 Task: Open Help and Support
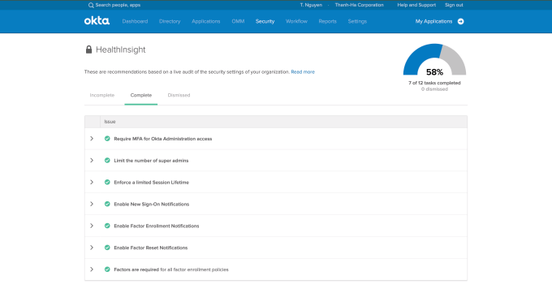click(416, 5)
